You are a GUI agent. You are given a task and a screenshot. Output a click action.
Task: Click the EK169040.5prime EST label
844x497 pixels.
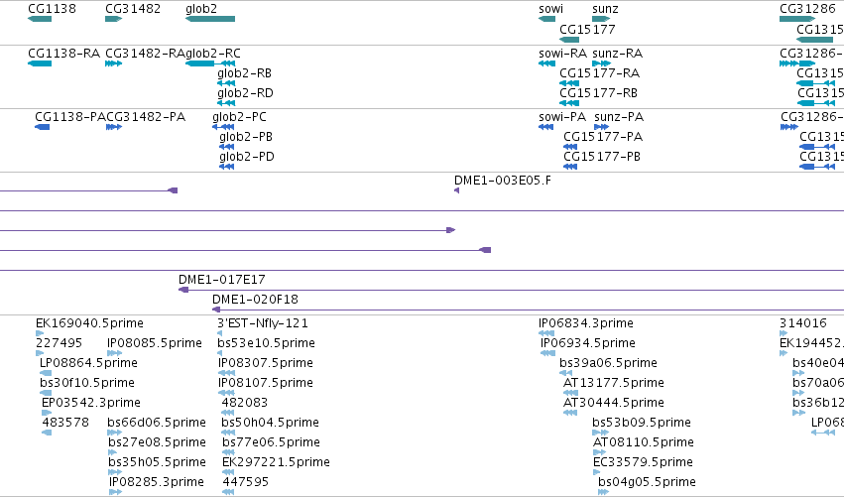coord(89,323)
